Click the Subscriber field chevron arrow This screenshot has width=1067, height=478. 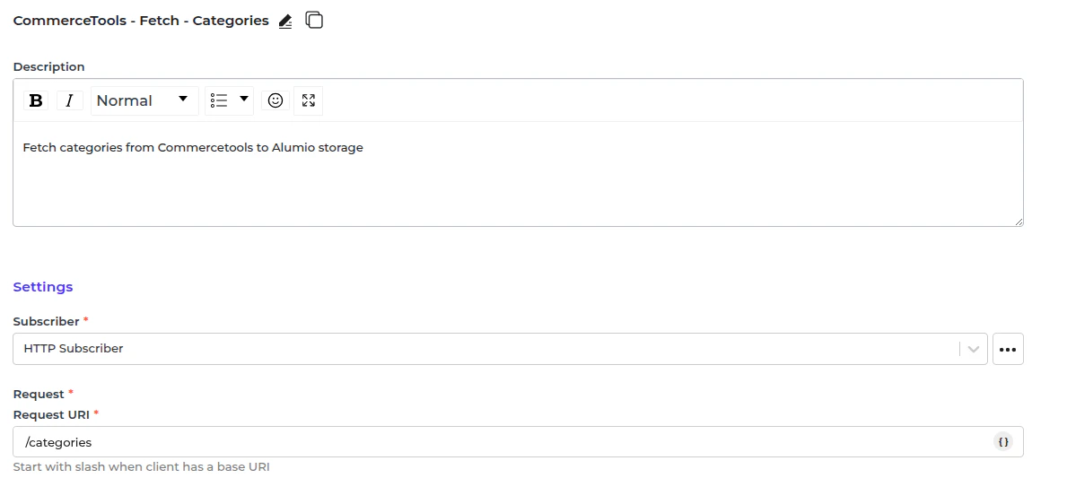click(x=973, y=349)
